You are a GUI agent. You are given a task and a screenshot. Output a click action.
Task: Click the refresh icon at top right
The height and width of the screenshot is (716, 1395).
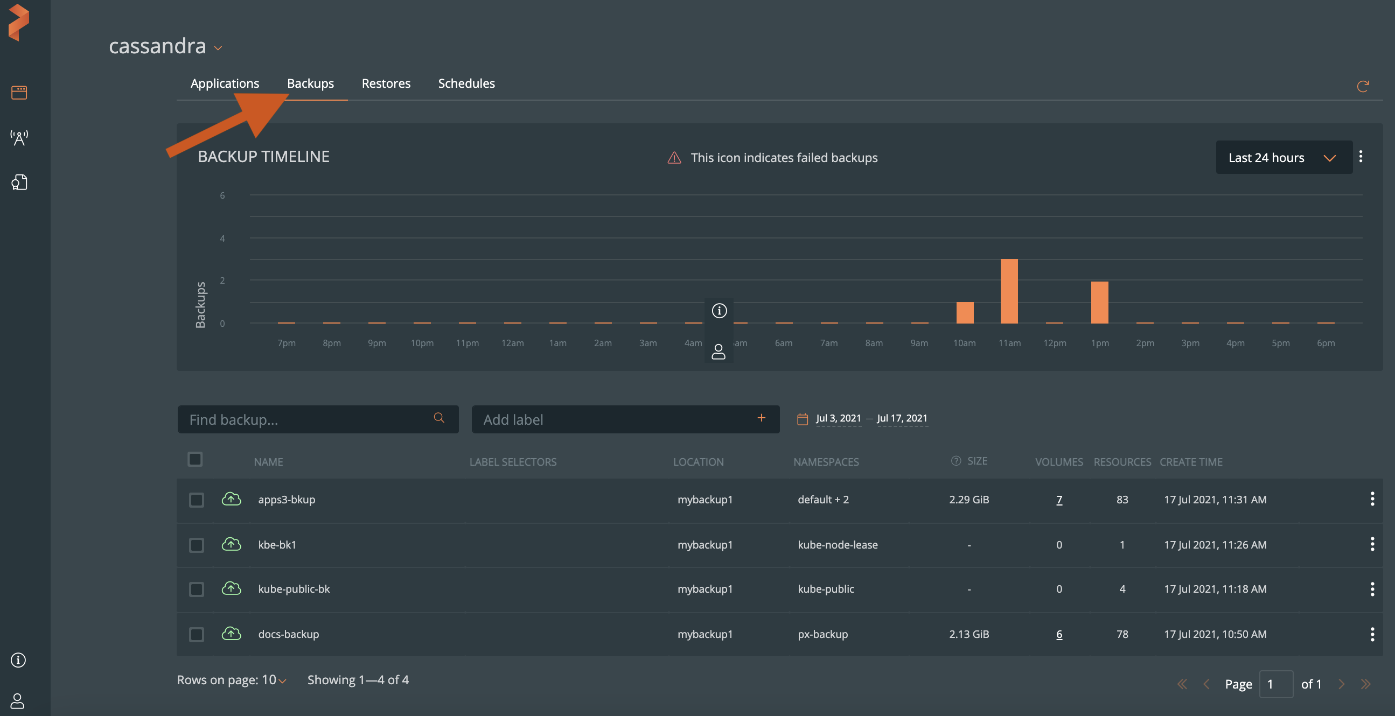coord(1363,86)
